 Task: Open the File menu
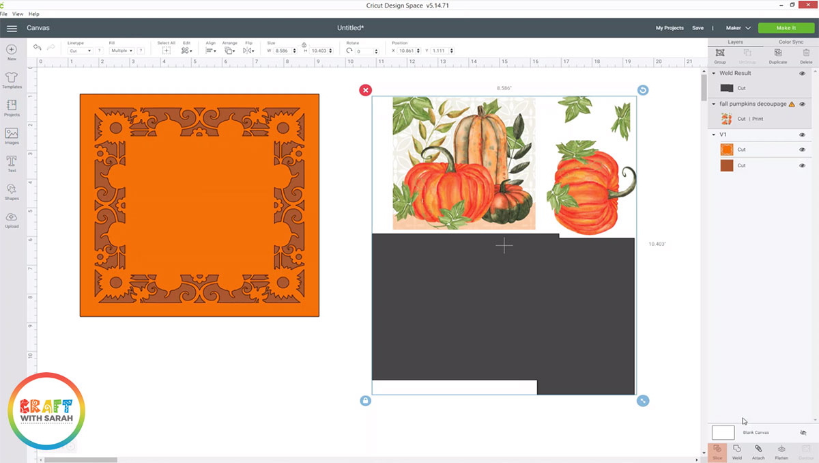click(x=4, y=14)
